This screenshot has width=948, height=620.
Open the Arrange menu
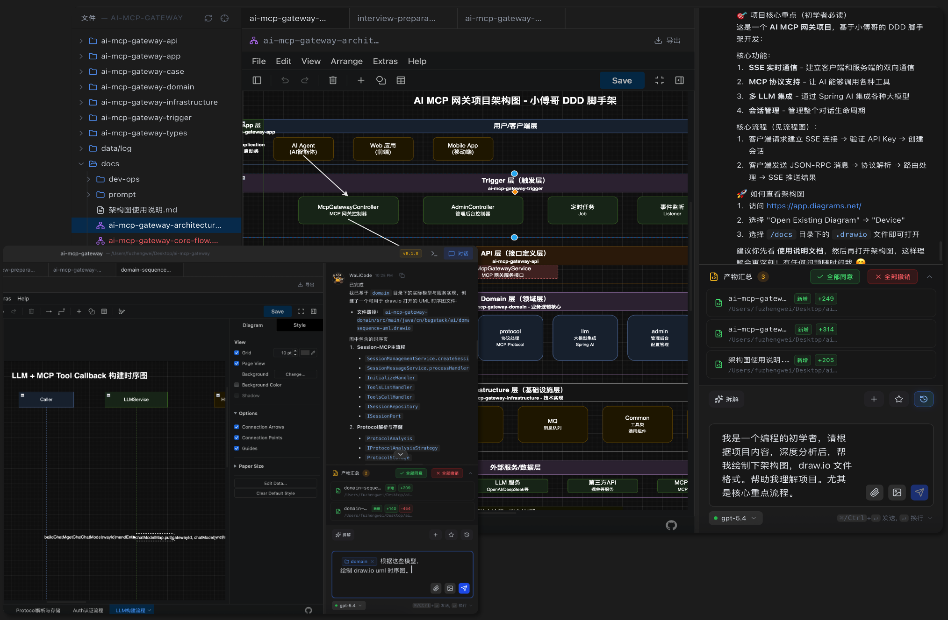[346, 61]
